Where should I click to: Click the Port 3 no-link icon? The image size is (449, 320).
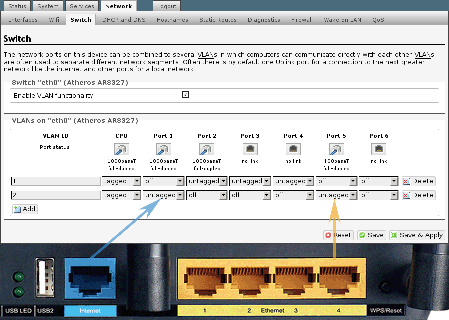point(250,149)
